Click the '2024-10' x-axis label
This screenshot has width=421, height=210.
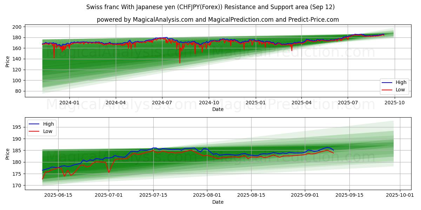pyautogui.click(x=209, y=103)
